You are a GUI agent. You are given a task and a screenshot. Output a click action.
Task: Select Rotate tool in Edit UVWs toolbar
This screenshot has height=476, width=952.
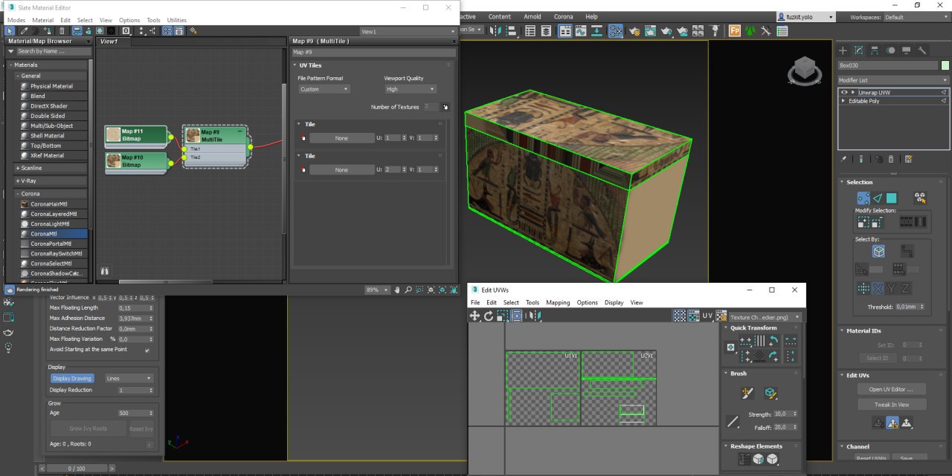tap(489, 316)
